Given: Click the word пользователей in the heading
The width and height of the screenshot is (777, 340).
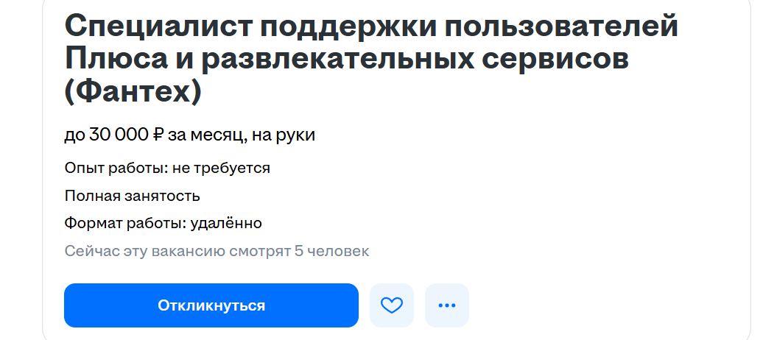Looking at the screenshot, I should (x=564, y=26).
